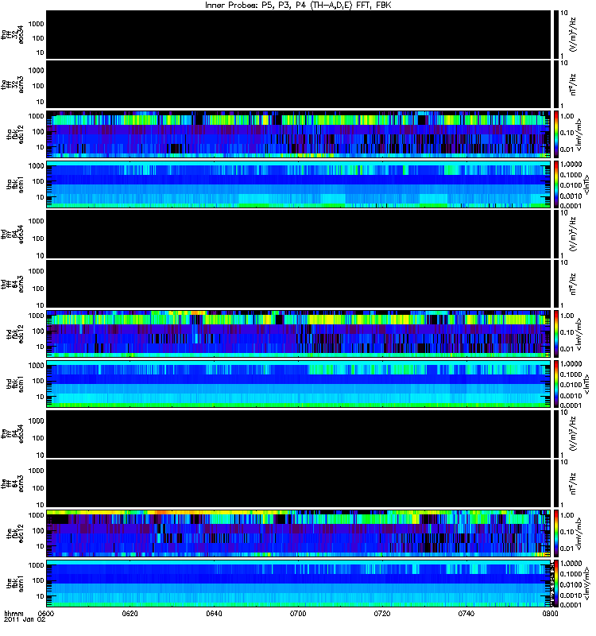Viewport: 596px width, 636px height.
Task: Click the tha fbk edc12 spectrogram panel
Action: tap(298, 134)
